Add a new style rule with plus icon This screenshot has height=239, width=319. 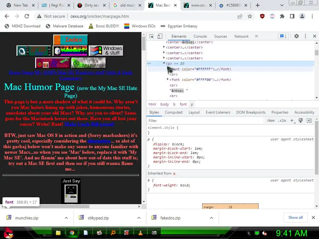(x=292, y=120)
